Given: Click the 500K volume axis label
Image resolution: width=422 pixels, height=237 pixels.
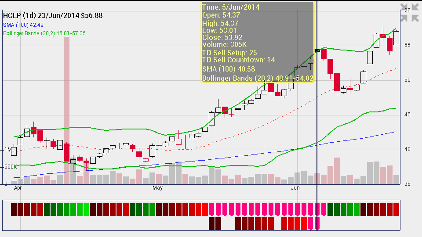Looking at the screenshot, I should (11, 167).
